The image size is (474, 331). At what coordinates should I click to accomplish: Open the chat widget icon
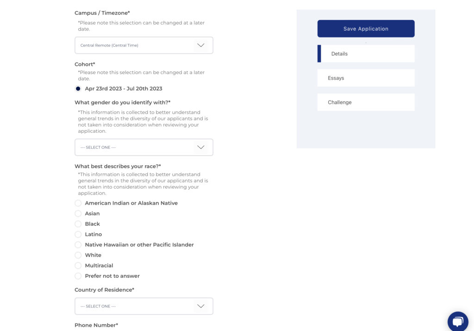pos(457,322)
